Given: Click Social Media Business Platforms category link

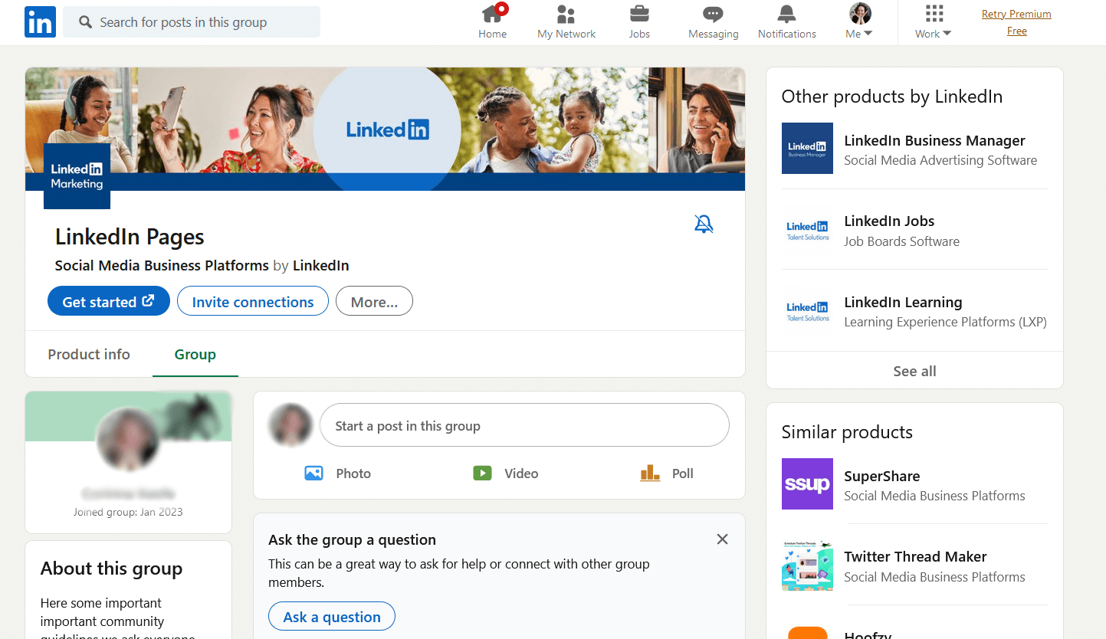Looking at the screenshot, I should (162, 266).
